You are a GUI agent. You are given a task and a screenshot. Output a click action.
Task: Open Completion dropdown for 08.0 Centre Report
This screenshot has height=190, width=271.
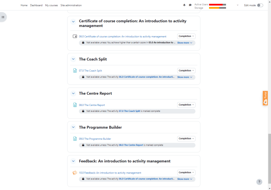point(186,105)
